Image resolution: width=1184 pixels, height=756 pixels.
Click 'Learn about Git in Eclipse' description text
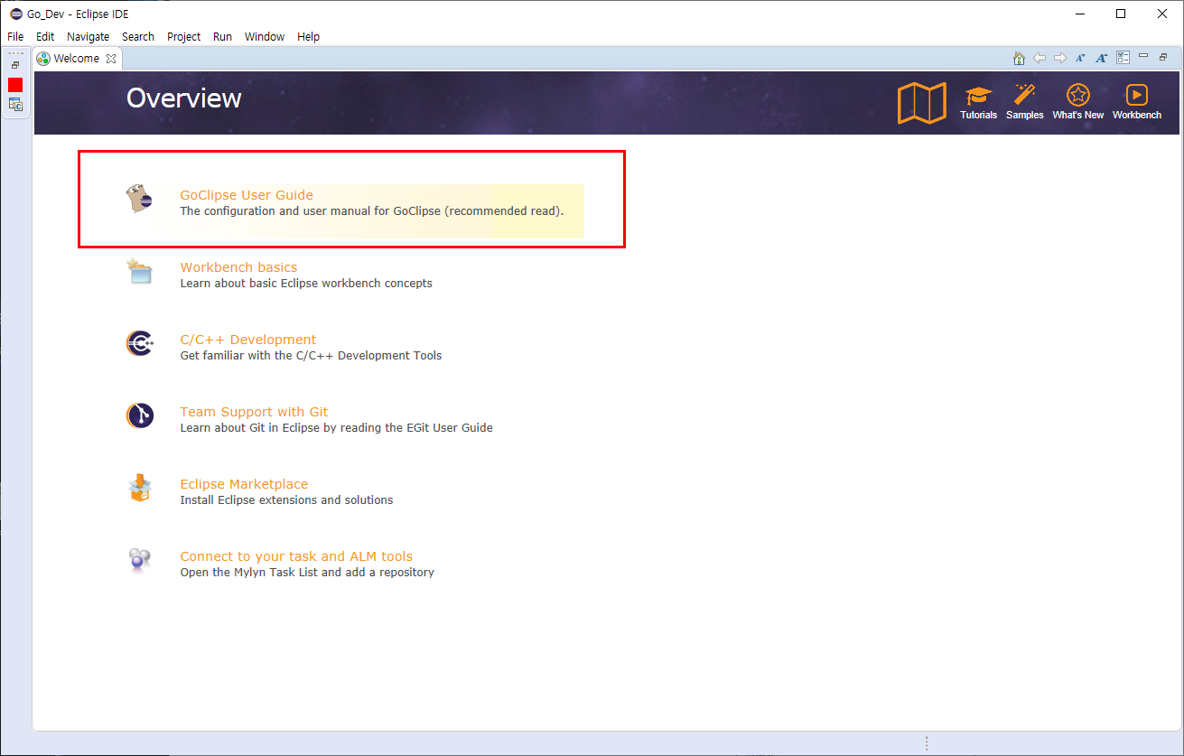click(x=336, y=428)
